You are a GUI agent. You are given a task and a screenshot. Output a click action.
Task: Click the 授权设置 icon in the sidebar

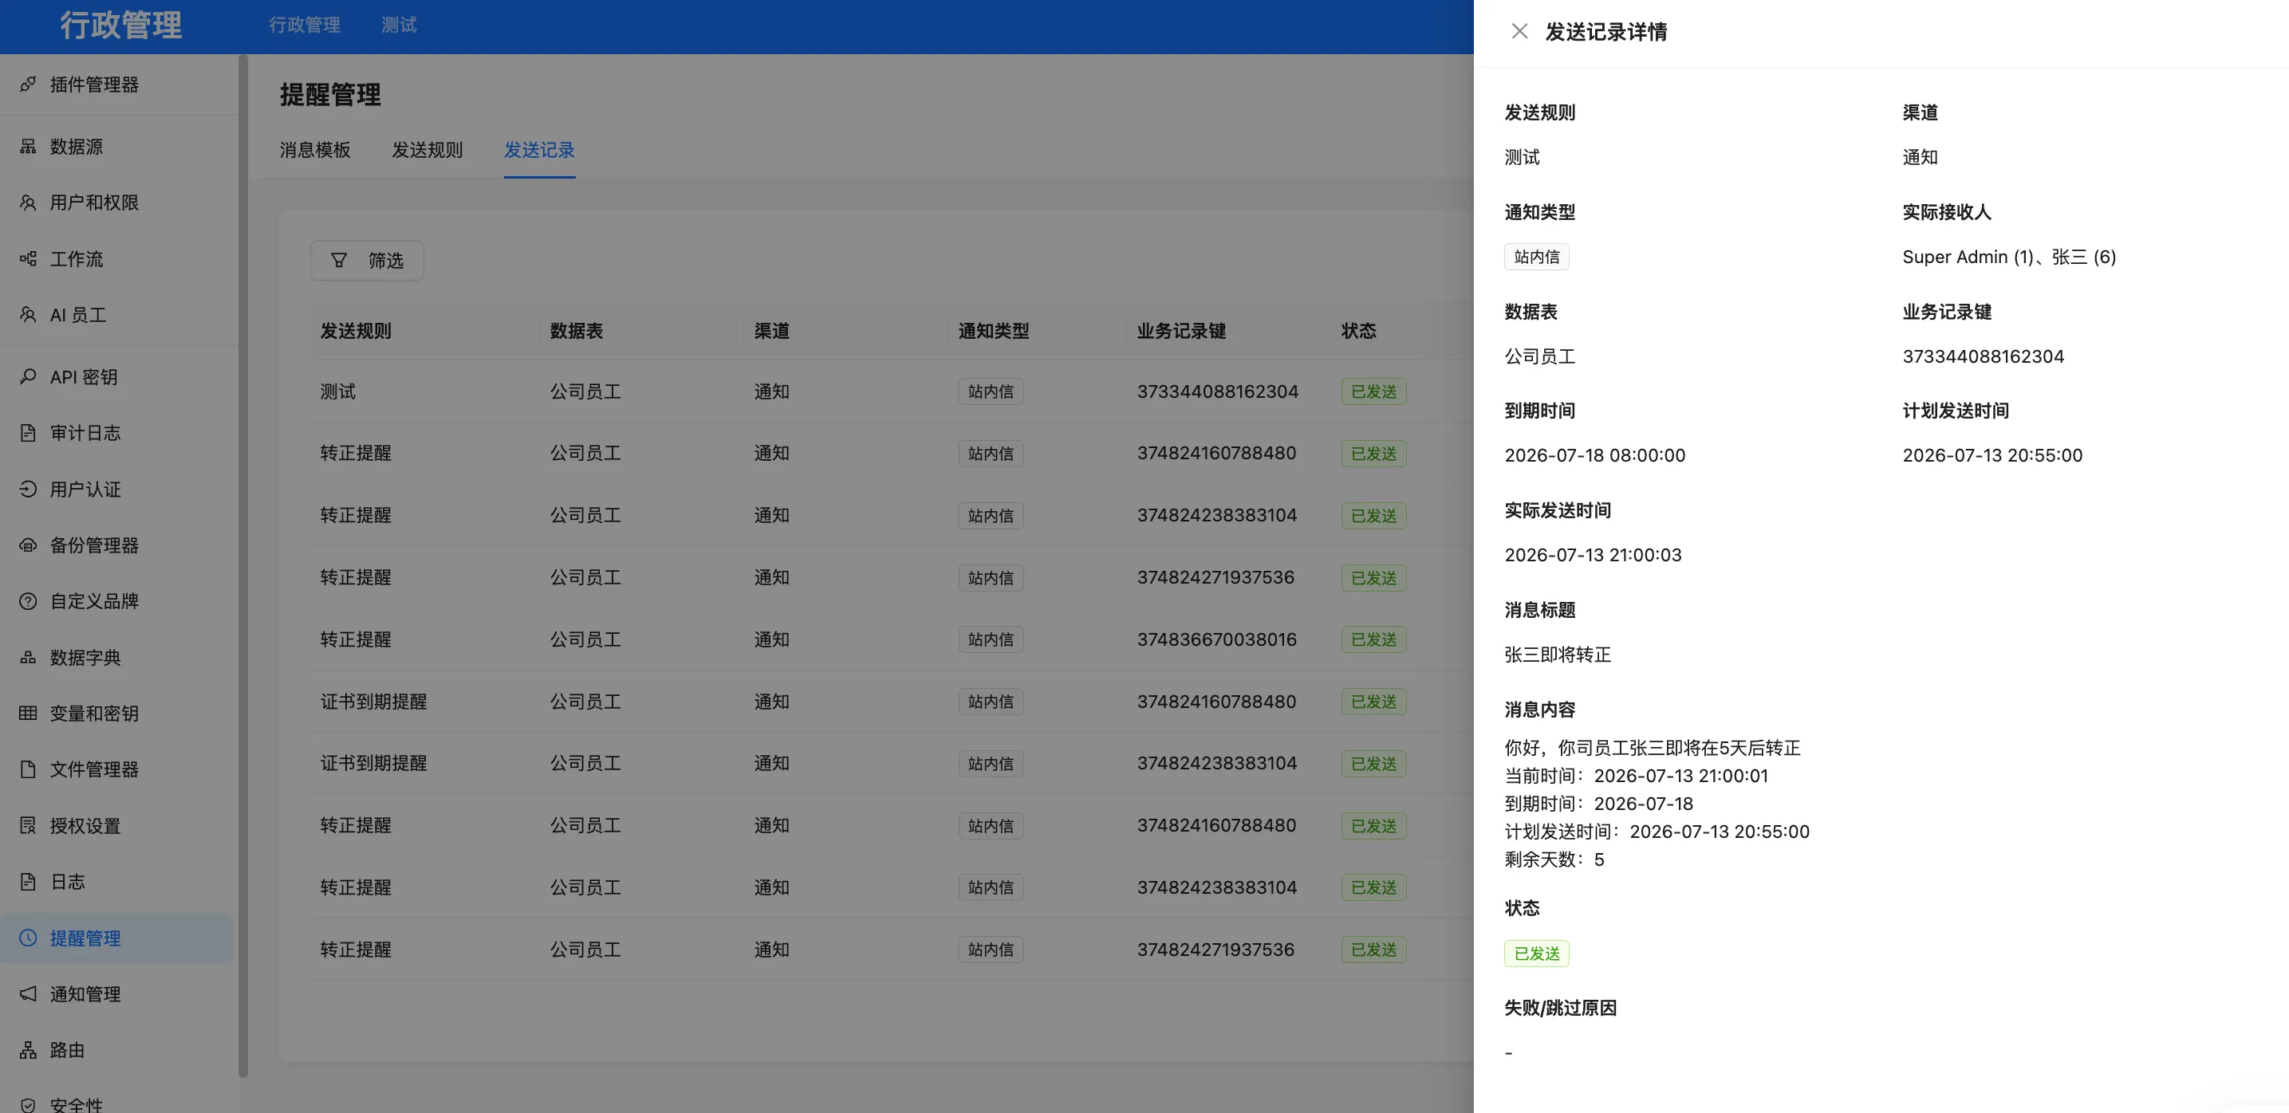pos(29,825)
